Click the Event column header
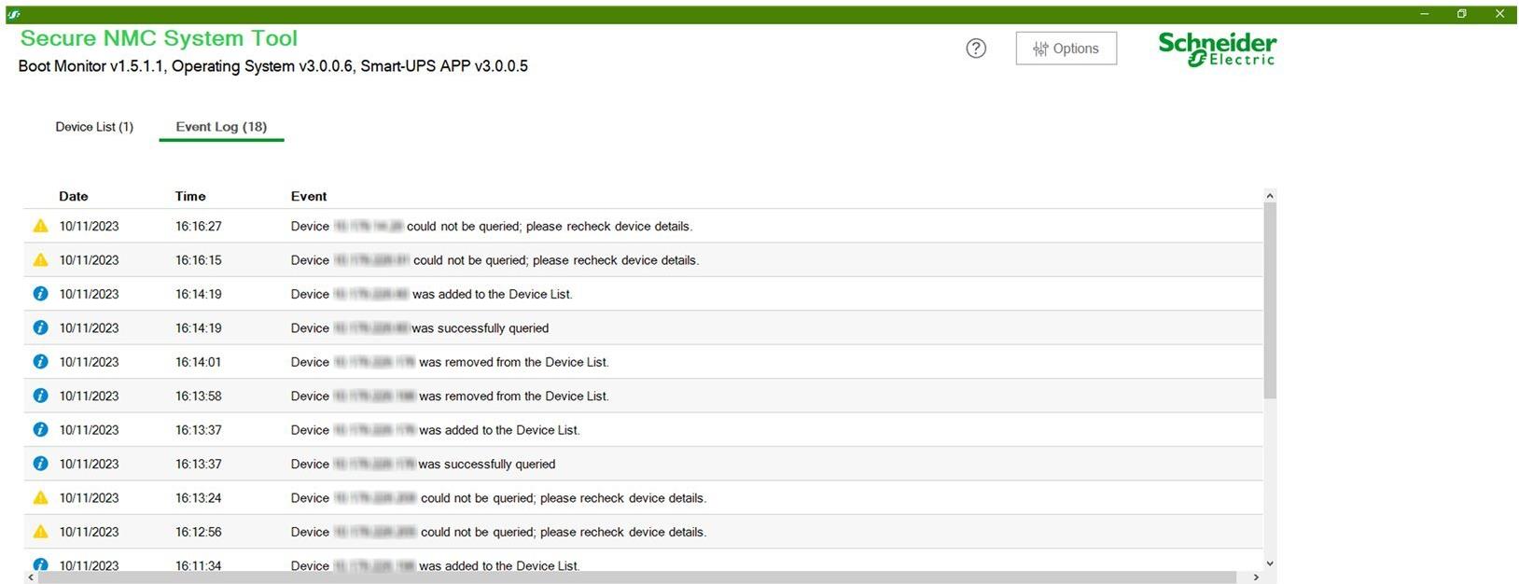Image resolution: width=1519 pixels, height=584 pixels. click(x=309, y=196)
